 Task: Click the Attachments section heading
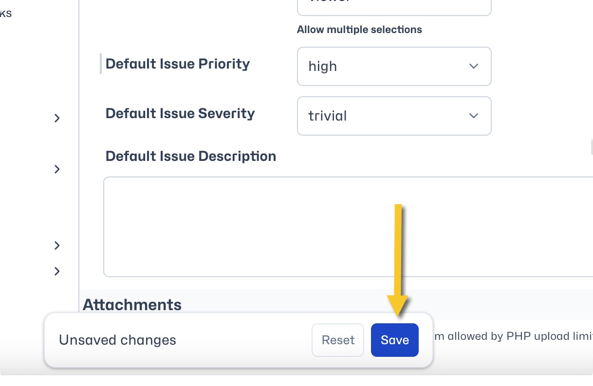pos(132,305)
